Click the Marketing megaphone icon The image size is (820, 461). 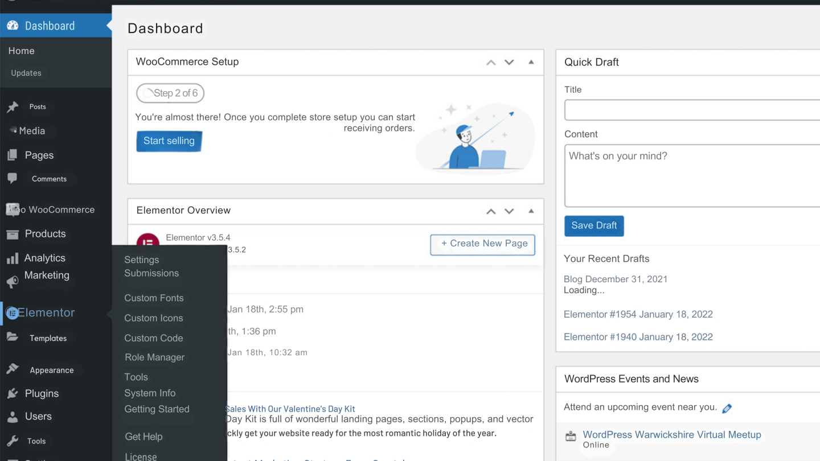click(x=12, y=282)
